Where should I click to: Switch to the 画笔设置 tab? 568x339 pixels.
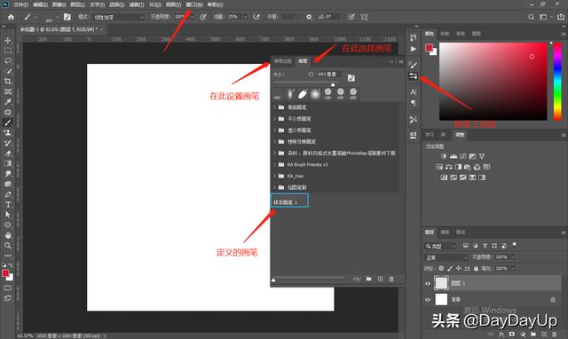(282, 61)
